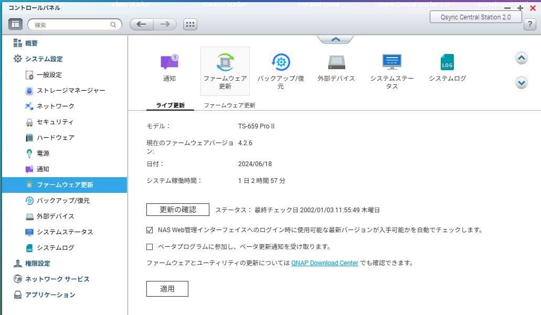Disable automatic latest version check checkbox
541x315 pixels.
tap(150, 230)
